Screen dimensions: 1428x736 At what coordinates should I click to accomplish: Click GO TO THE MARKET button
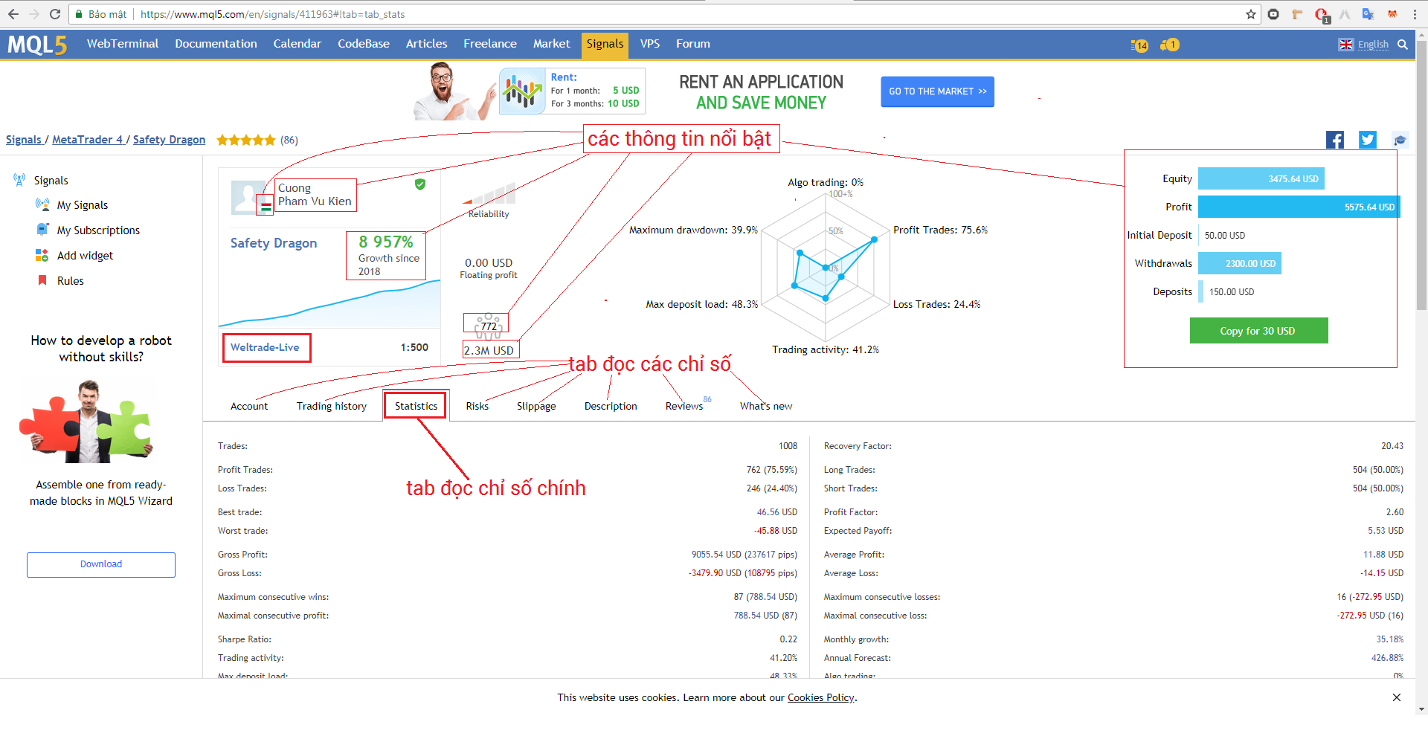coord(937,91)
